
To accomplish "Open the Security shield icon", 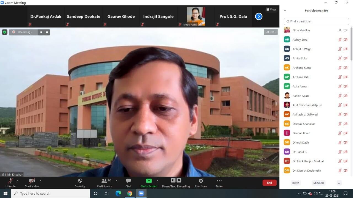I will coord(80,181).
